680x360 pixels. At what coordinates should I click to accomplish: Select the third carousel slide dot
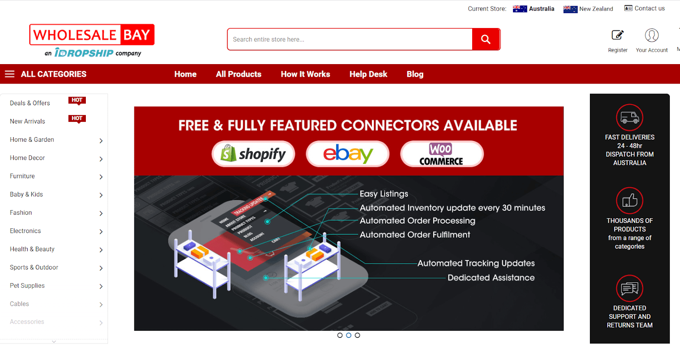(357, 335)
